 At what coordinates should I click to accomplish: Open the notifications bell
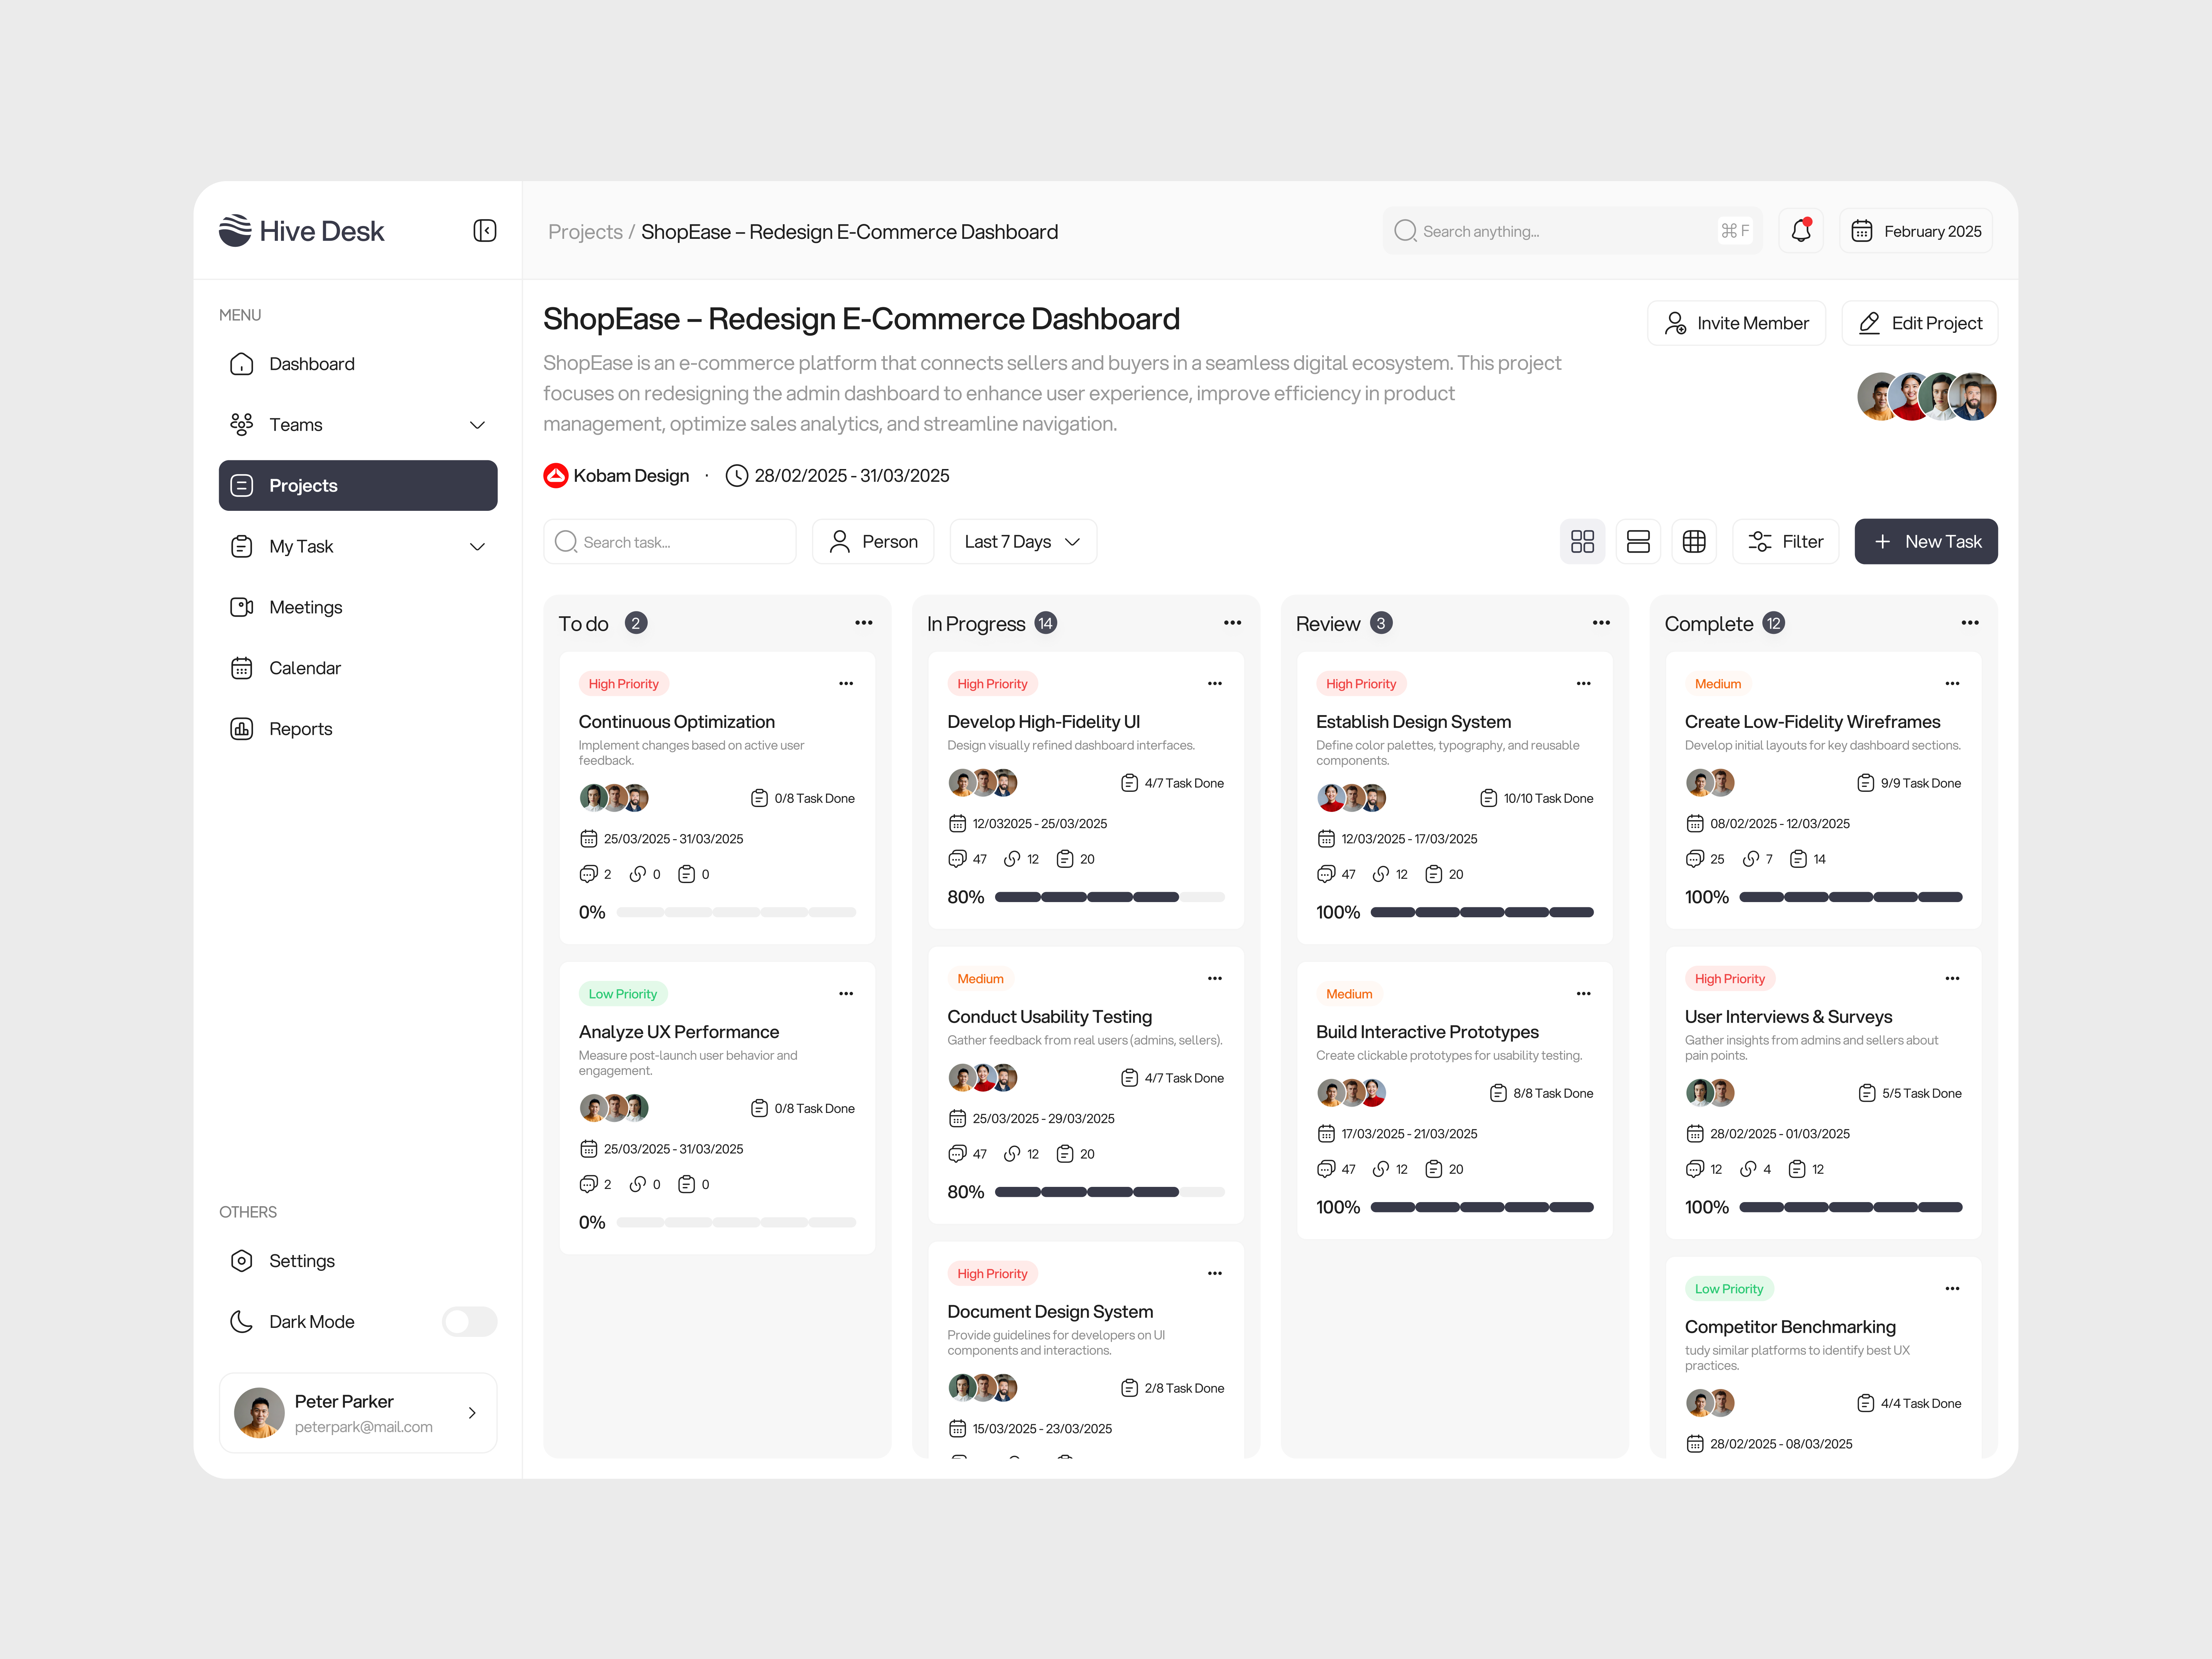point(1801,230)
